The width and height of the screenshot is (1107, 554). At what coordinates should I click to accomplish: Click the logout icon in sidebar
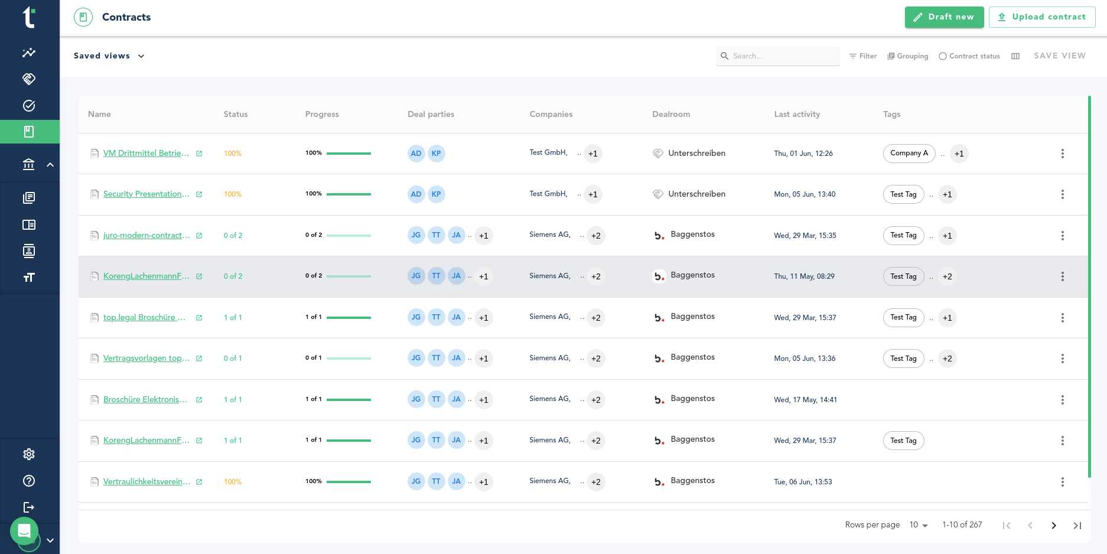(x=29, y=507)
